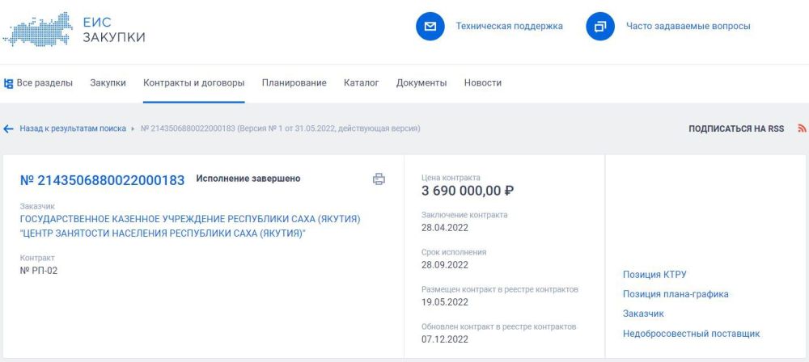Click the envelope technical support icon

coord(430,26)
